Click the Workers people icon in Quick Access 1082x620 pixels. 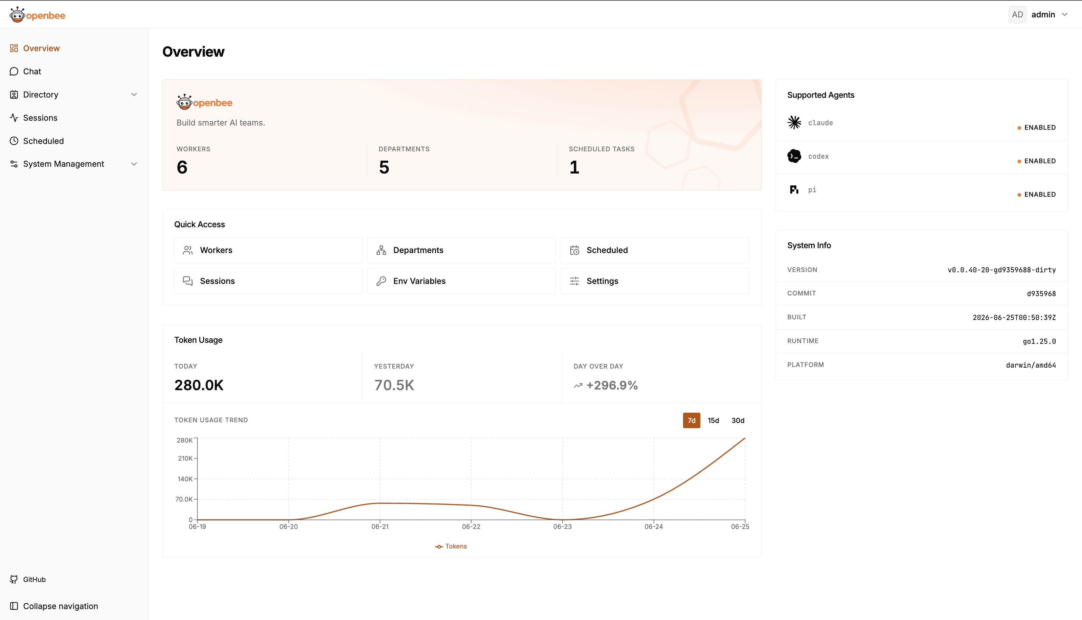point(188,250)
